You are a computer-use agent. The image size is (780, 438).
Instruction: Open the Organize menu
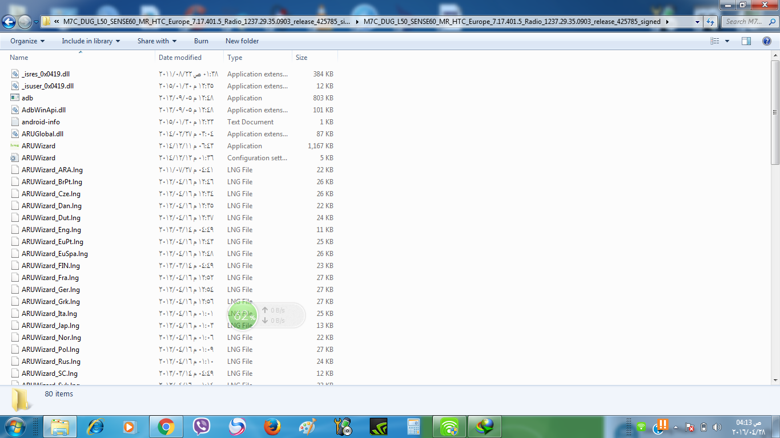pos(27,41)
